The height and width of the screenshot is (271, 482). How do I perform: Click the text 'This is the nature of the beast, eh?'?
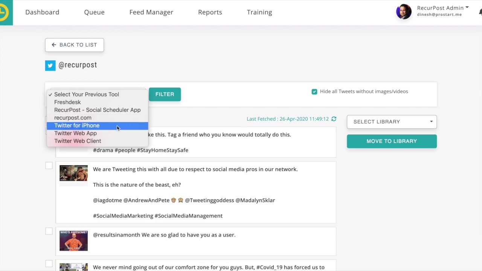pyautogui.click(x=137, y=185)
